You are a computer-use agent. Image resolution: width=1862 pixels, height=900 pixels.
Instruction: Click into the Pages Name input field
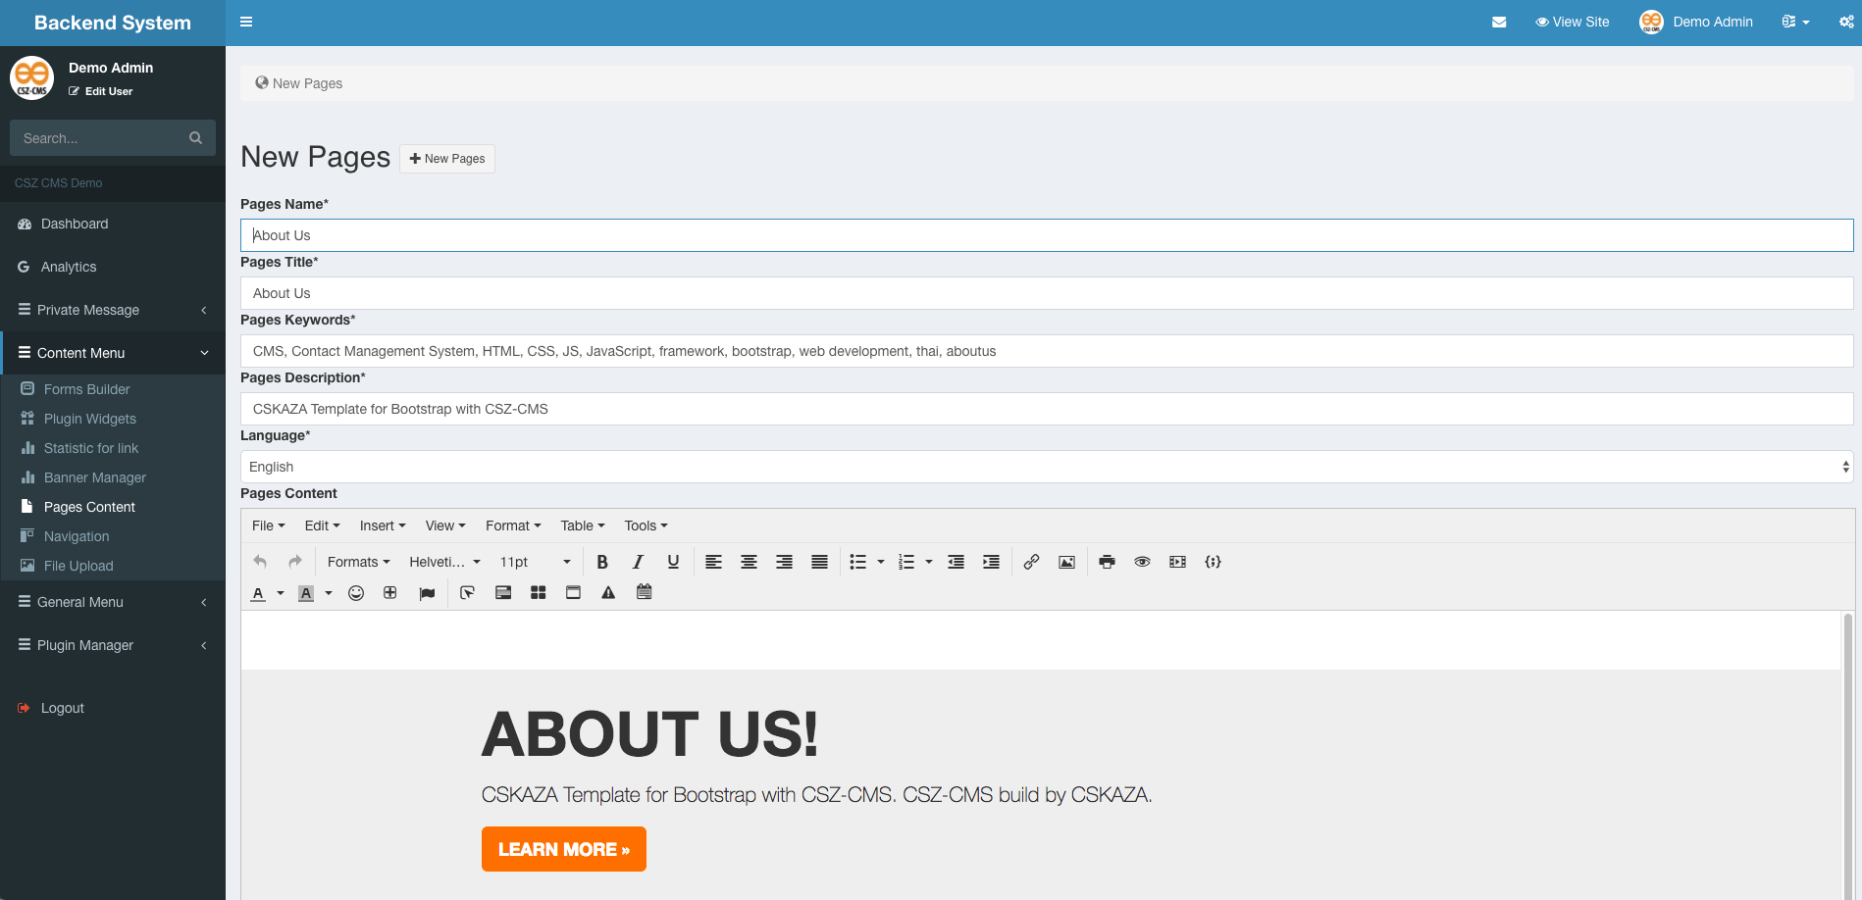tap(1047, 235)
